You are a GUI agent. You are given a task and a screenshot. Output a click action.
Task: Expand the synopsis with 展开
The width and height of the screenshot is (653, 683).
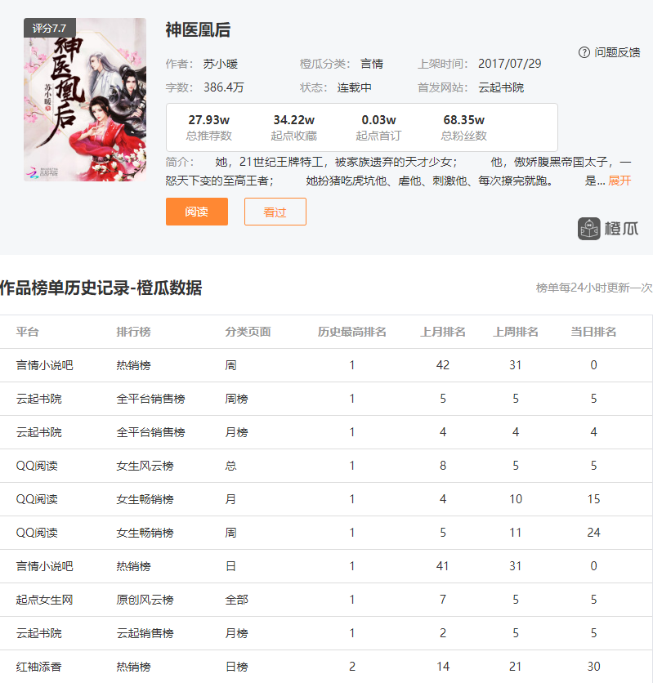click(x=619, y=181)
